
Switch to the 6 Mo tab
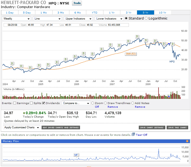tap(78, 12)
